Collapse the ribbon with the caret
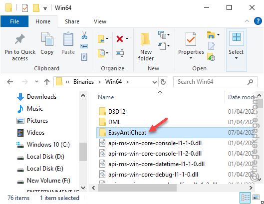This screenshot has width=264, height=204. (x=247, y=21)
